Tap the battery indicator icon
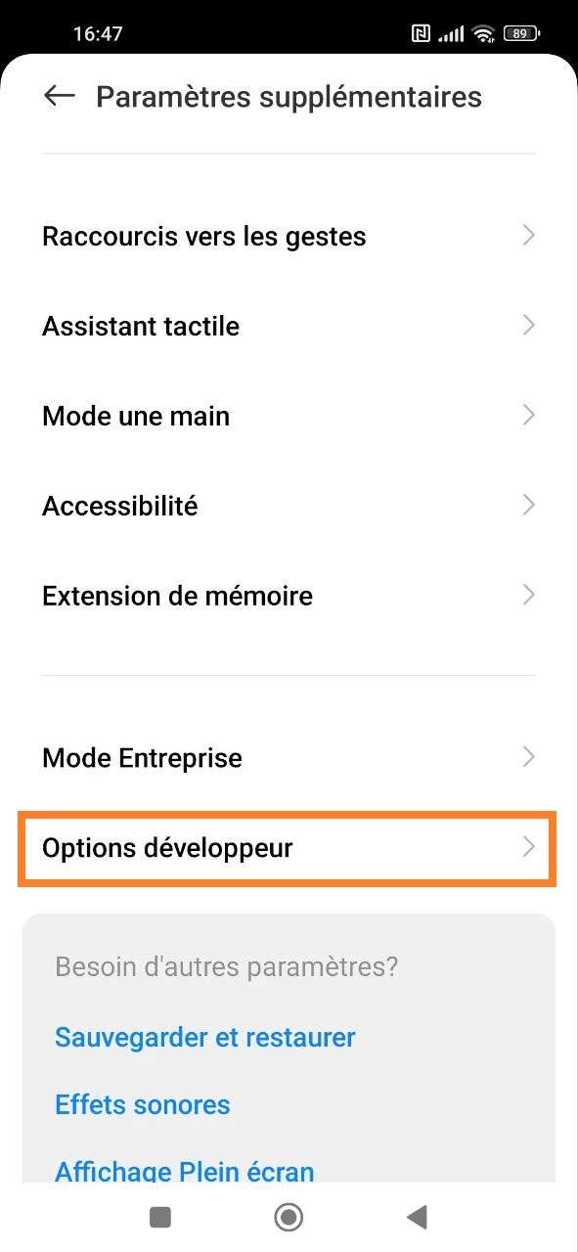The image size is (578, 1252). (x=521, y=34)
